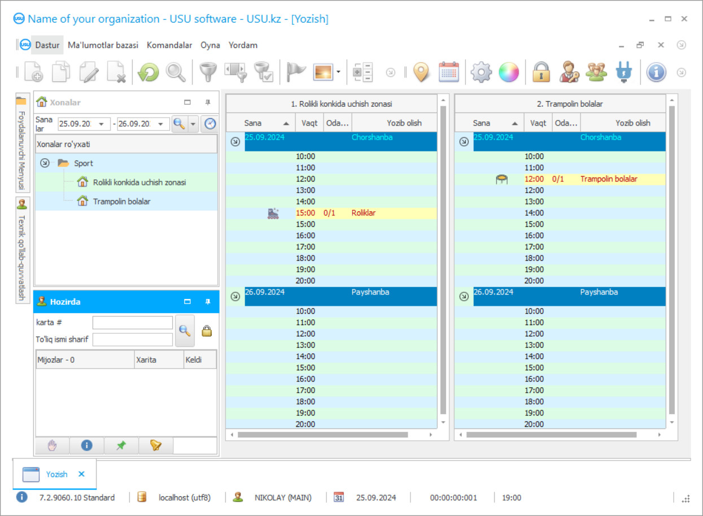The height and width of the screenshot is (516, 703).
Task: Collapse 26.09.2024 group in Trampolin schedule
Action: (x=464, y=296)
